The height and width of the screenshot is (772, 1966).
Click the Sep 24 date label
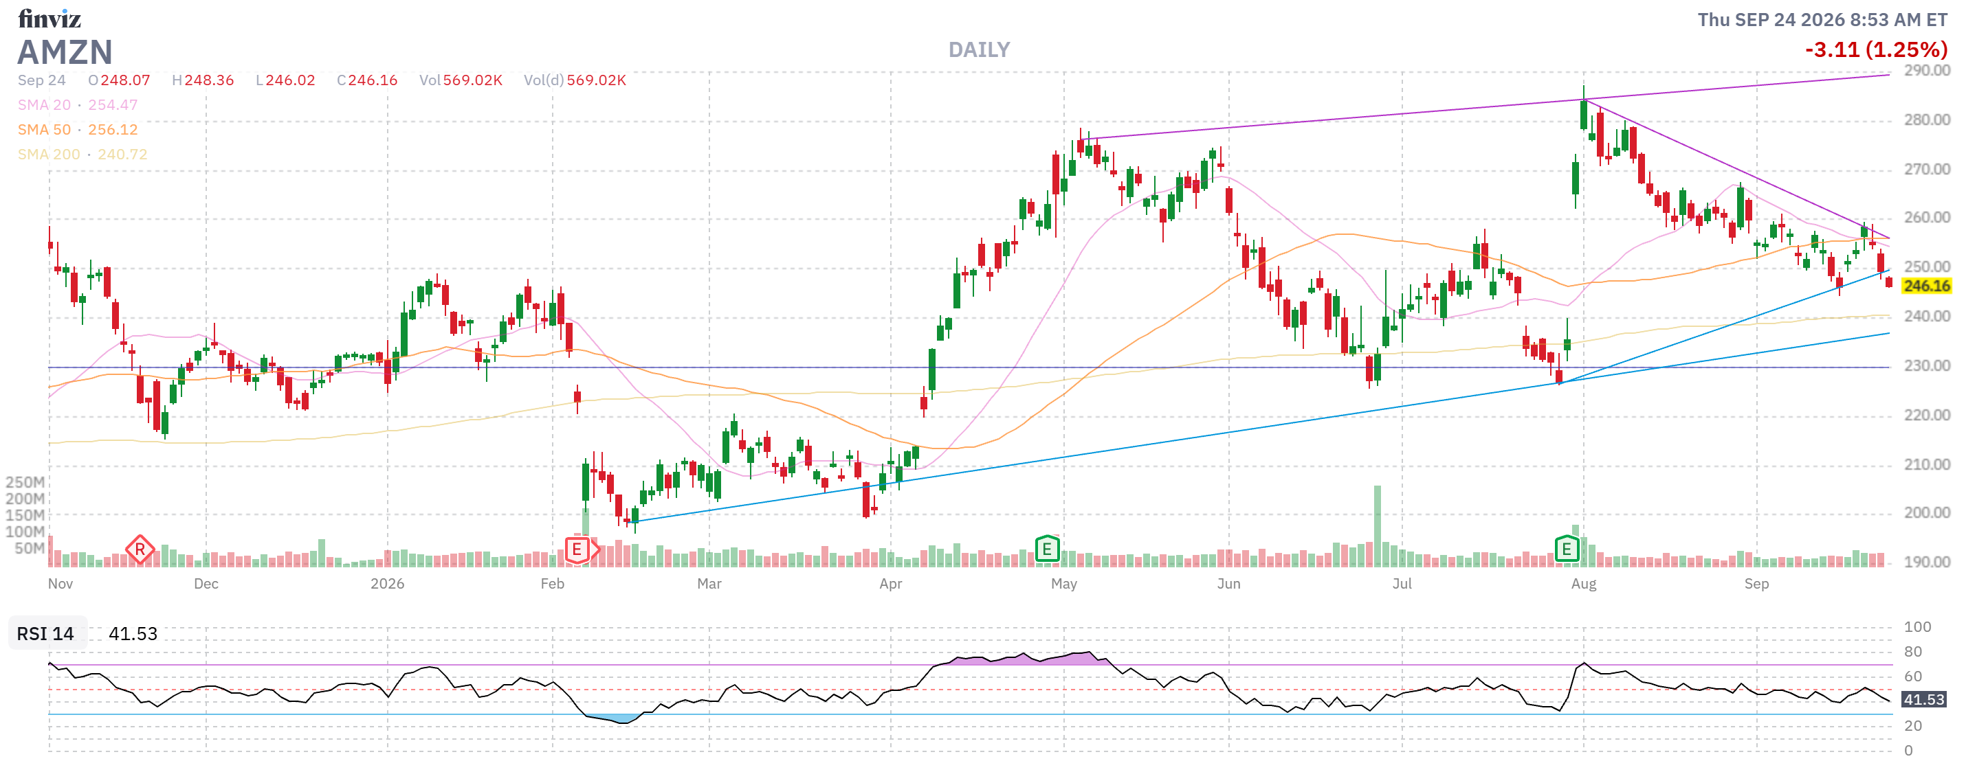pos(41,80)
